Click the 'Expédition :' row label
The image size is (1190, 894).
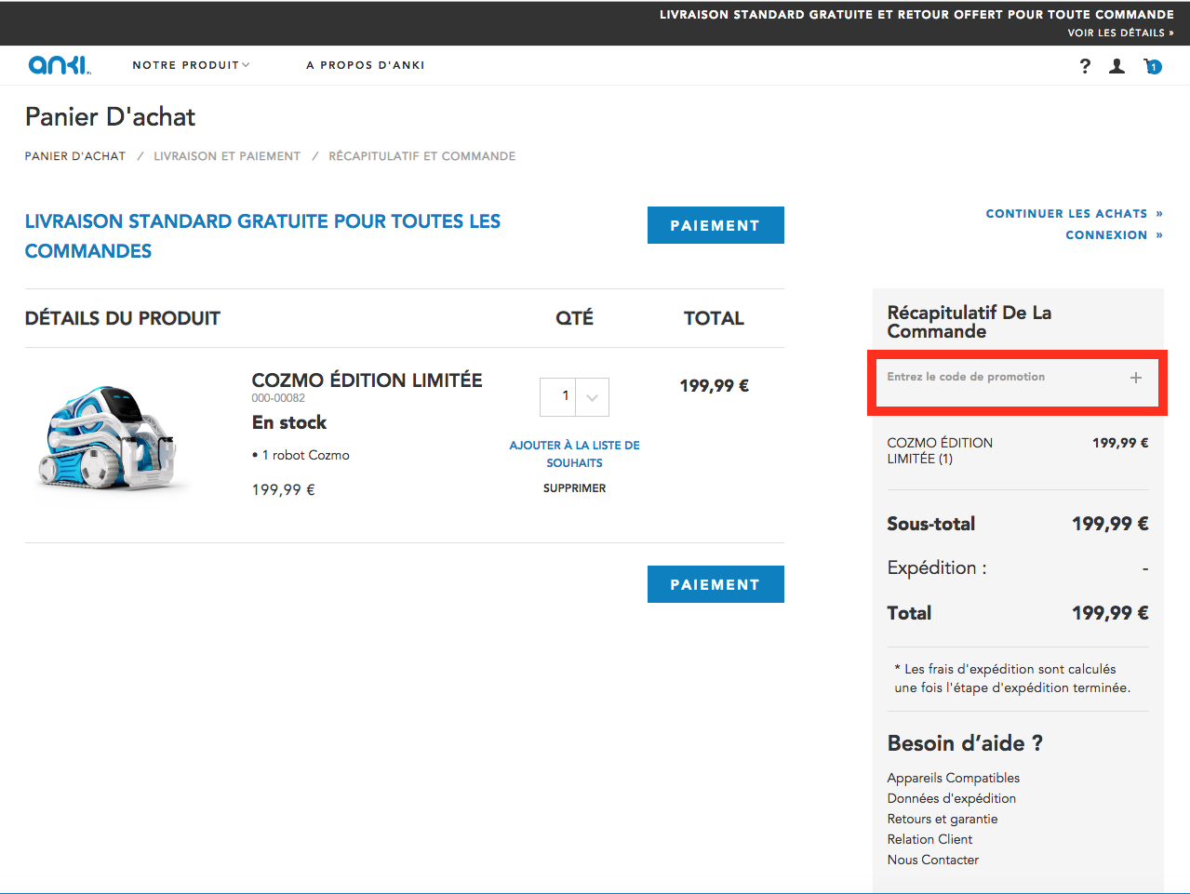pyautogui.click(x=937, y=567)
